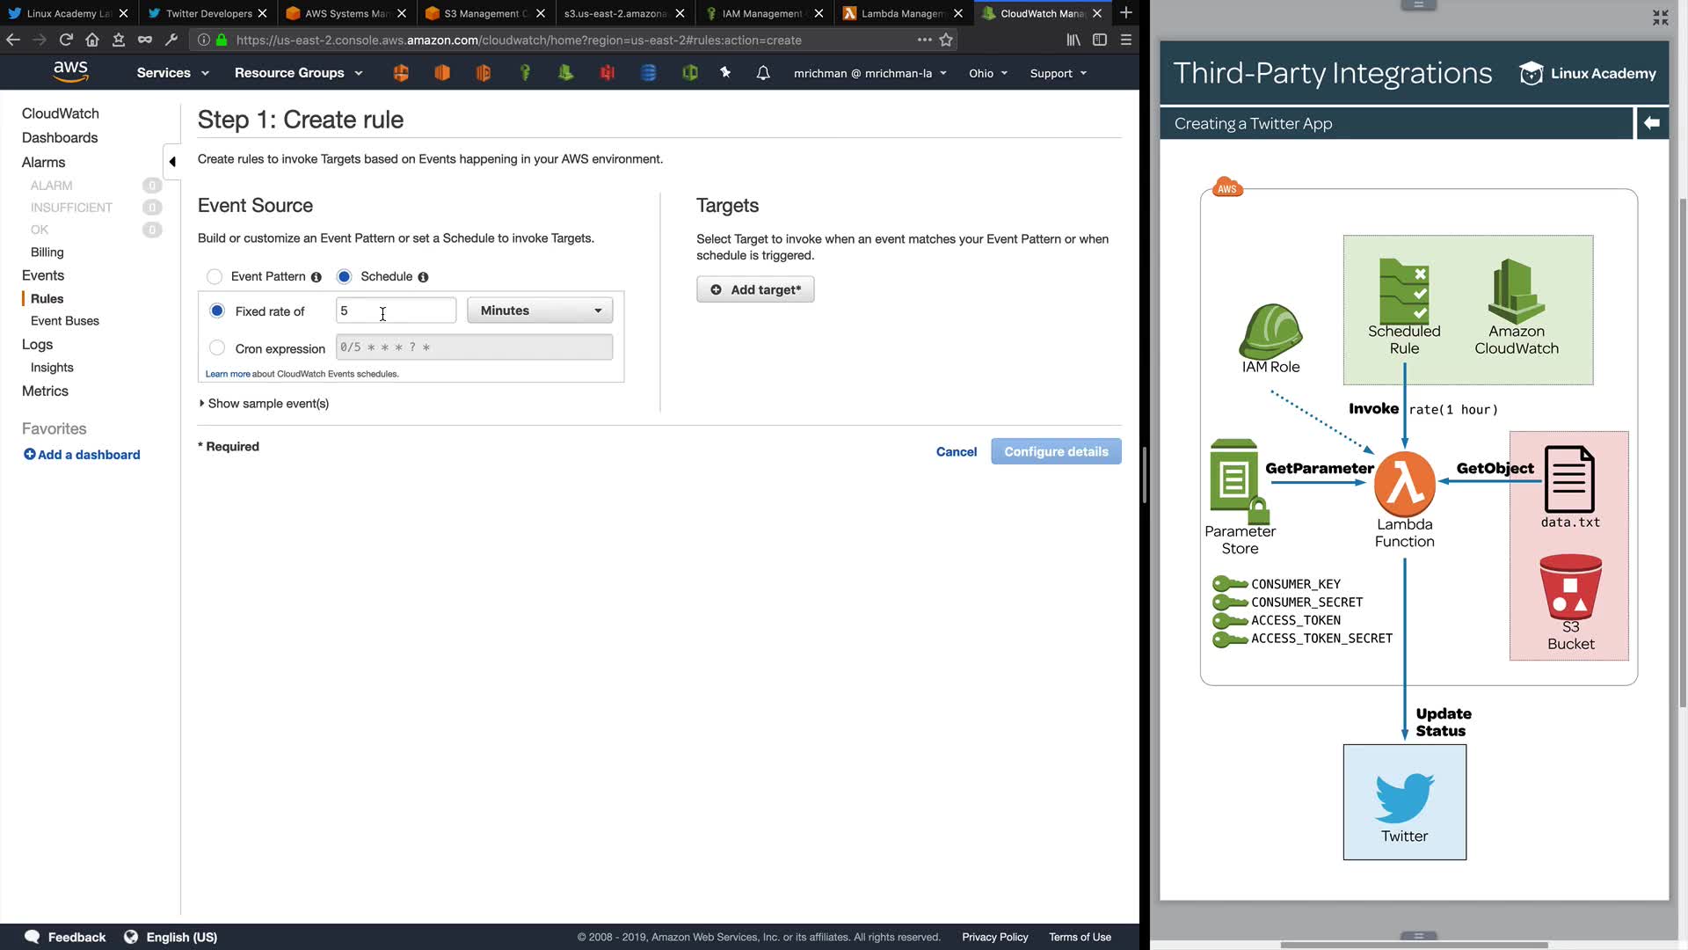The width and height of the screenshot is (1688, 950).
Task: Select the Cron expression radio button
Action: 217,348
